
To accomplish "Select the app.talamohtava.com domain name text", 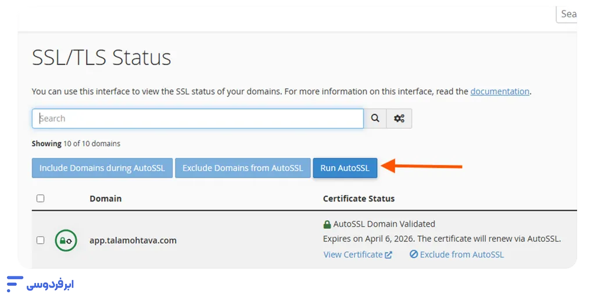I will click(x=133, y=240).
